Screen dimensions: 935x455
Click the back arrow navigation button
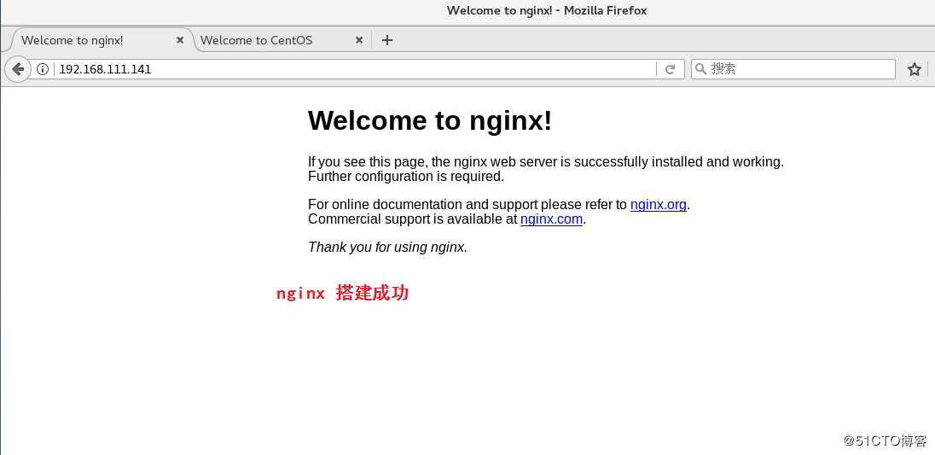pyautogui.click(x=18, y=69)
